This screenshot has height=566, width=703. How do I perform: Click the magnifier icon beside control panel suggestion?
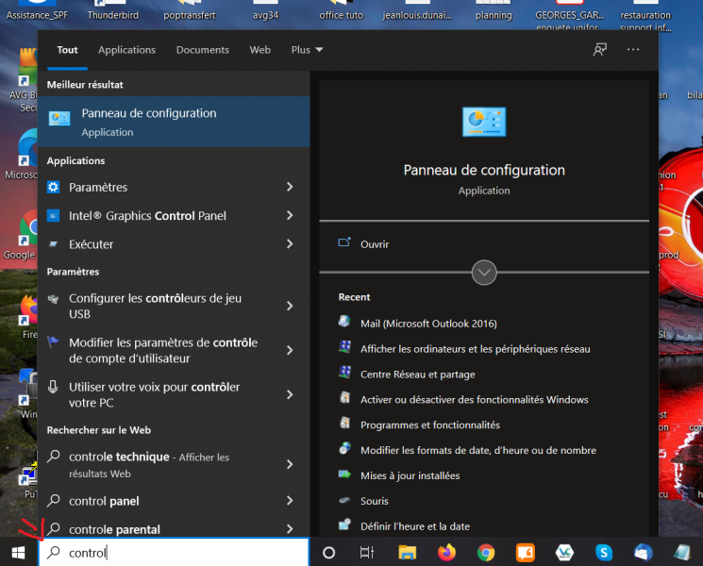[x=54, y=500]
